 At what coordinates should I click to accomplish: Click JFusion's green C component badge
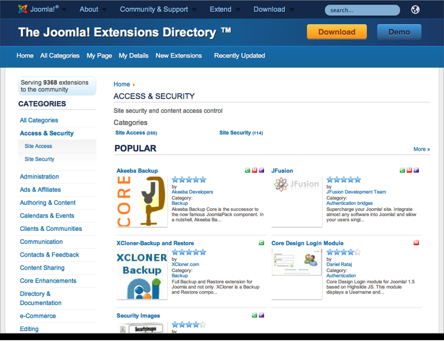[402, 170]
